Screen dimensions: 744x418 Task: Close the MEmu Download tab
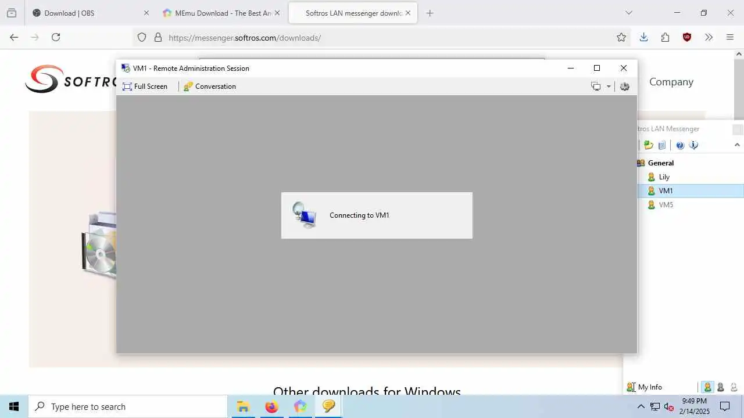pos(277,13)
